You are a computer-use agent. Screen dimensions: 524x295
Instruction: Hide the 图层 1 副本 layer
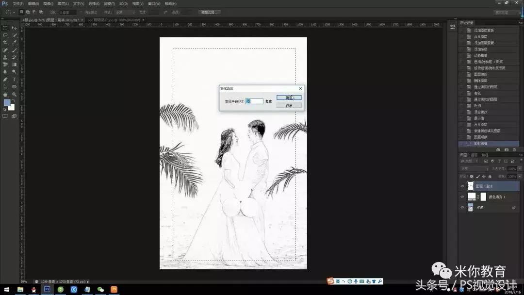(462, 185)
